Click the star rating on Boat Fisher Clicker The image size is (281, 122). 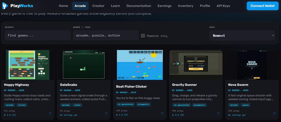(x=122, y=115)
